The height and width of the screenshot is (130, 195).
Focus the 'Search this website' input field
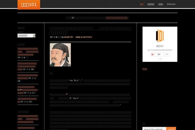coord(154,129)
